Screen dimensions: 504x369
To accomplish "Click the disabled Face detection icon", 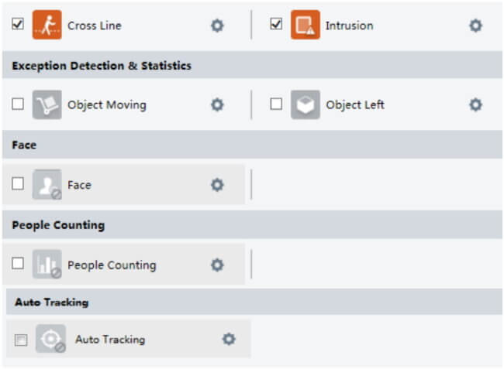I will click(x=47, y=184).
